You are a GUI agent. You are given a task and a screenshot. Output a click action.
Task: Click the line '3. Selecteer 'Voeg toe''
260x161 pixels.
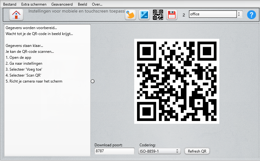24,69
